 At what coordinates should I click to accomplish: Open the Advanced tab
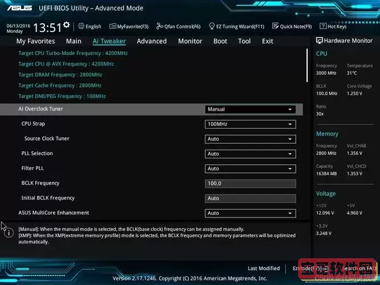click(x=152, y=41)
